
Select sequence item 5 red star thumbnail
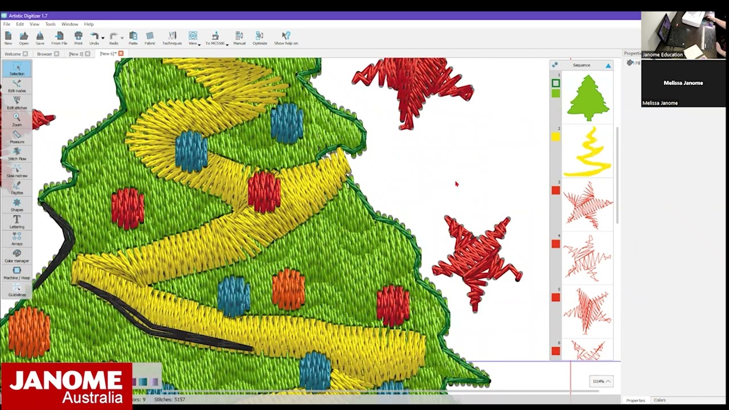pos(588,313)
